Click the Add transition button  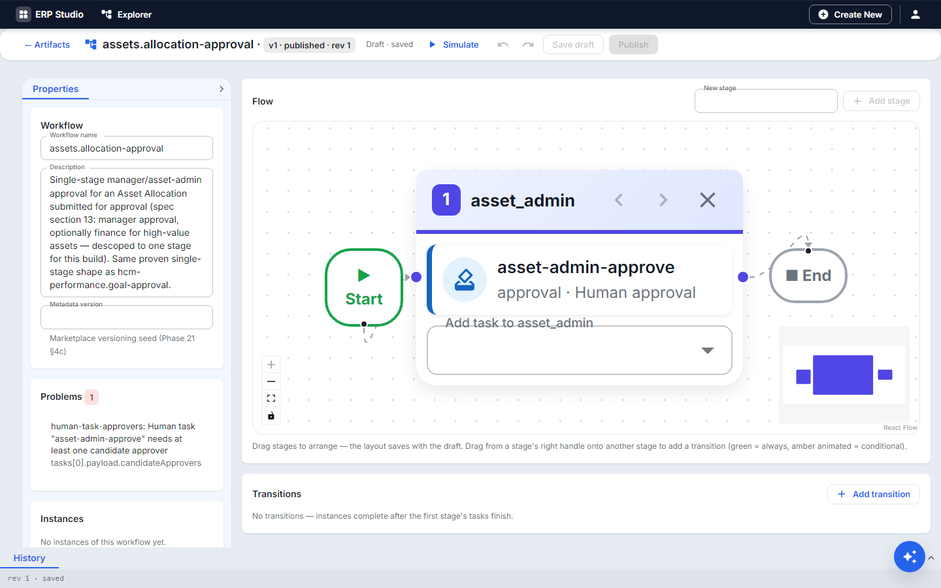pos(874,495)
